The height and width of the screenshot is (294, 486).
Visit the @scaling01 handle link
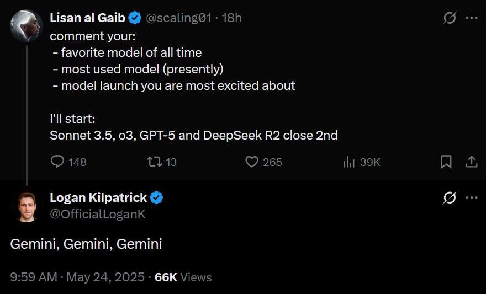point(178,18)
